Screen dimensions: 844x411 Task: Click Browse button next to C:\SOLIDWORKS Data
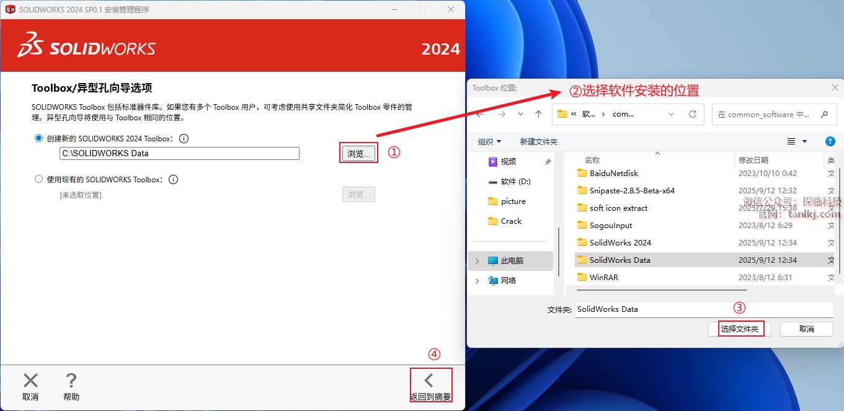pyautogui.click(x=358, y=154)
